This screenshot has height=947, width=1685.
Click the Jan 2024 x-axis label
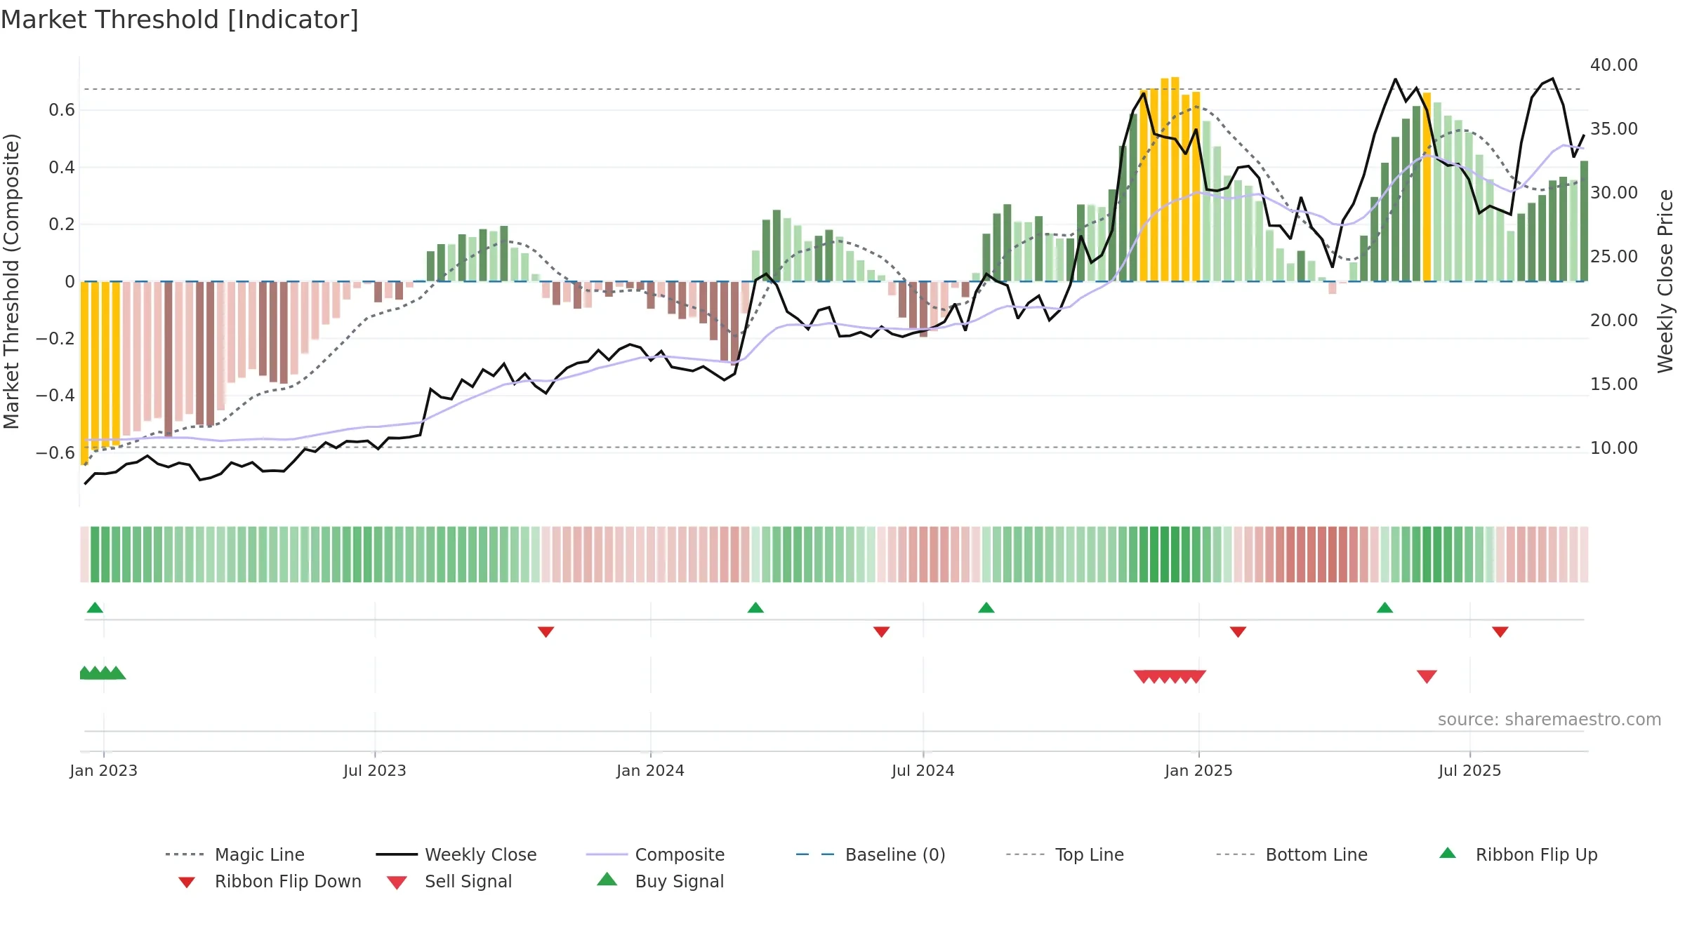click(650, 770)
